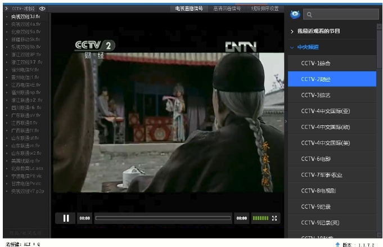Viewport: 383px width, 247px height.
Task: Play source 央视双线4a.flv
Action: [x=26, y=24]
